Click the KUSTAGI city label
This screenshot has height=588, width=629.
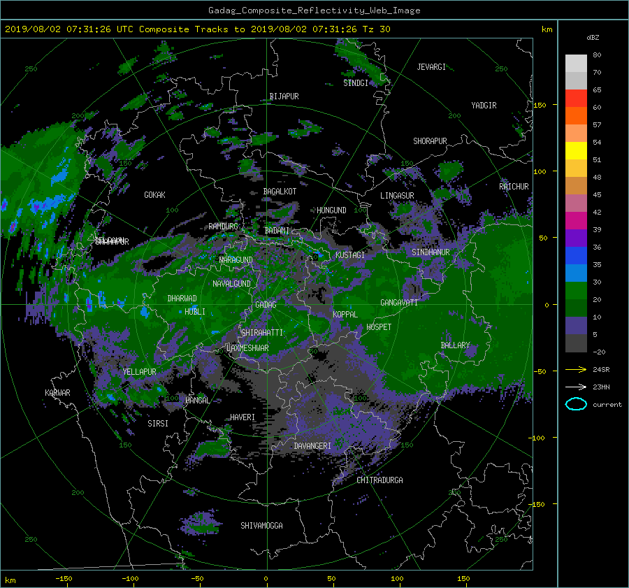(x=350, y=255)
